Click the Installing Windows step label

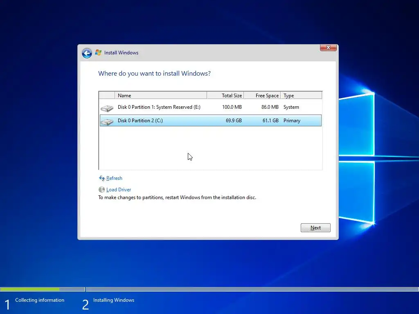coord(114,300)
